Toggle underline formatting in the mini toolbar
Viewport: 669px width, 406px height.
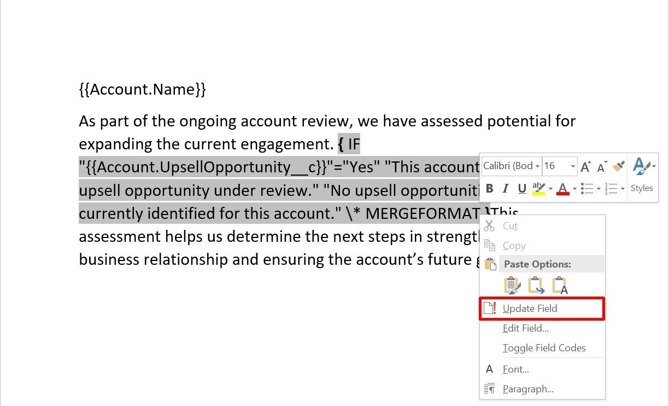[522, 189]
